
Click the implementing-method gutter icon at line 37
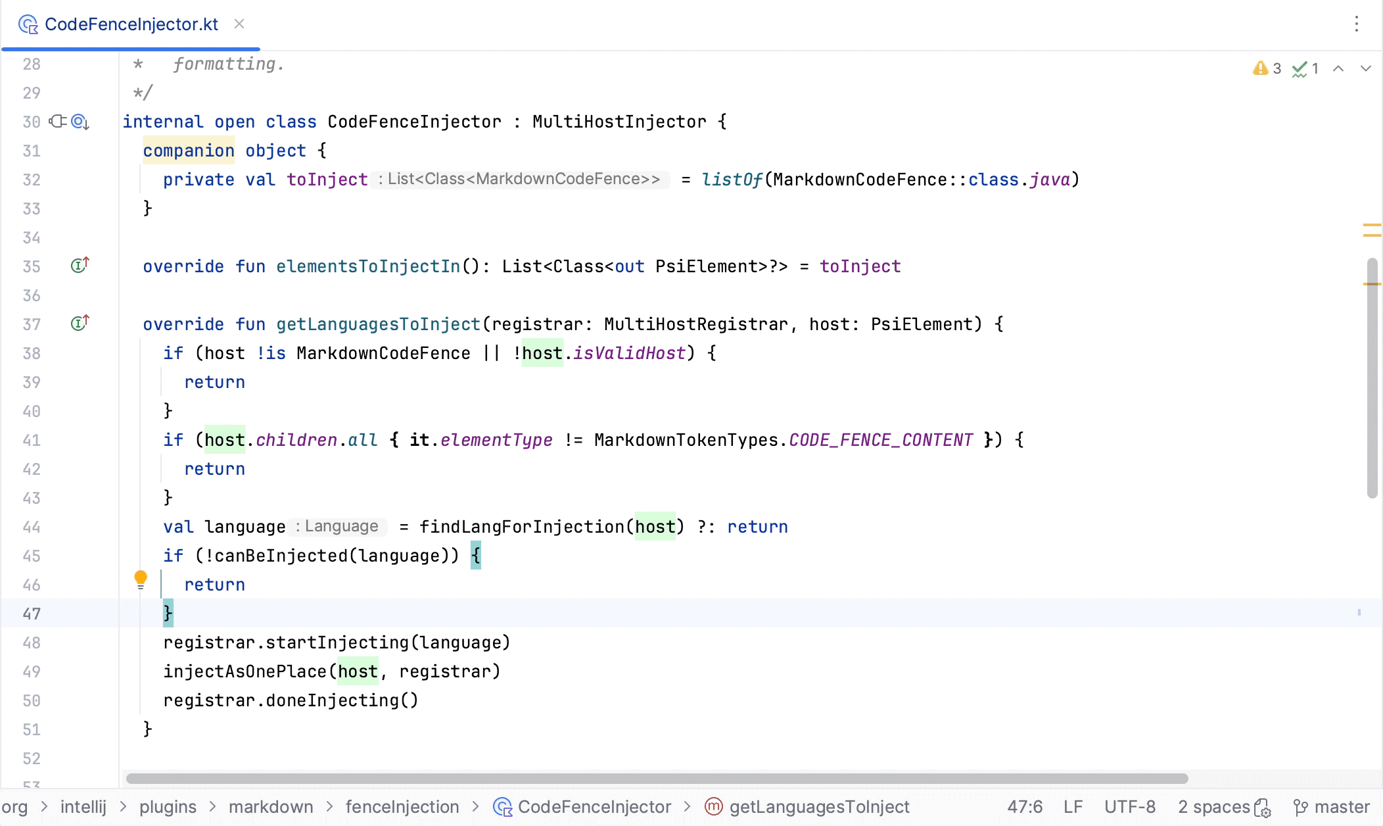click(79, 324)
